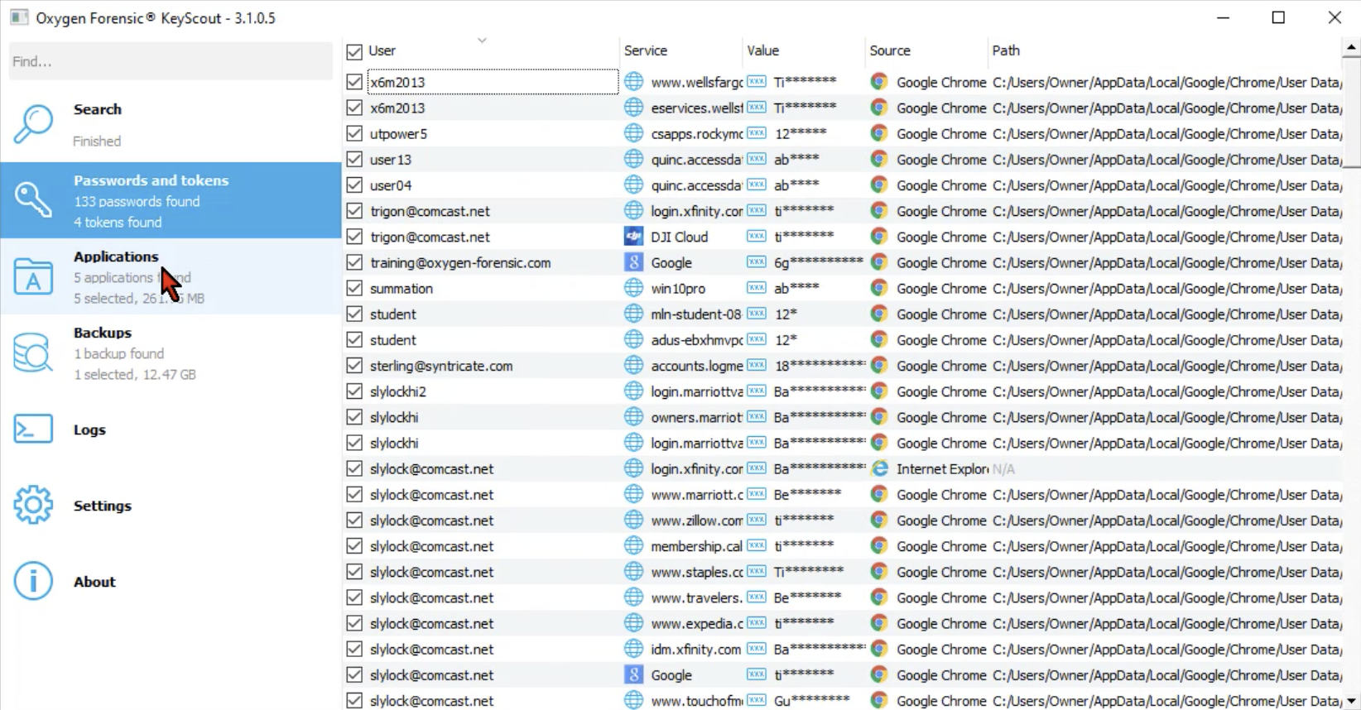
Task: Click the 'DJI Cloud' service text
Action: pyautogui.click(x=679, y=237)
